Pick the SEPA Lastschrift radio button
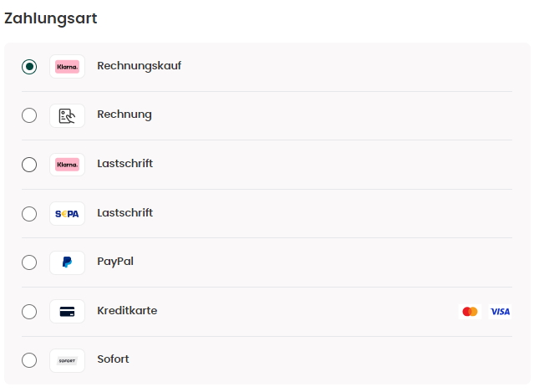539x392 pixels. [x=29, y=213]
